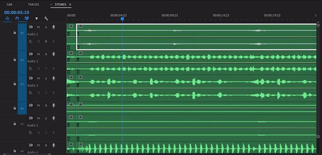
Task: Toggle sync lock on track A4
Action: 30,105
